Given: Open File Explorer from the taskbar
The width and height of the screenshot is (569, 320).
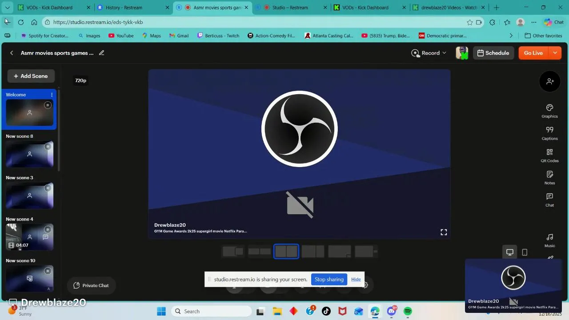Looking at the screenshot, I should [x=277, y=311].
